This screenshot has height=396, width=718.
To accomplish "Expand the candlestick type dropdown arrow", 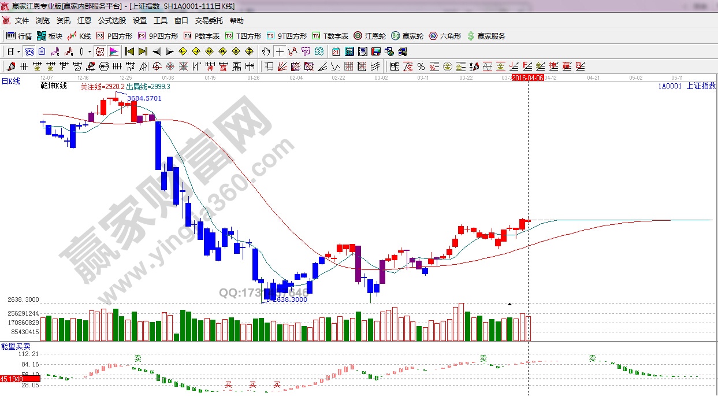I will 90,51.
